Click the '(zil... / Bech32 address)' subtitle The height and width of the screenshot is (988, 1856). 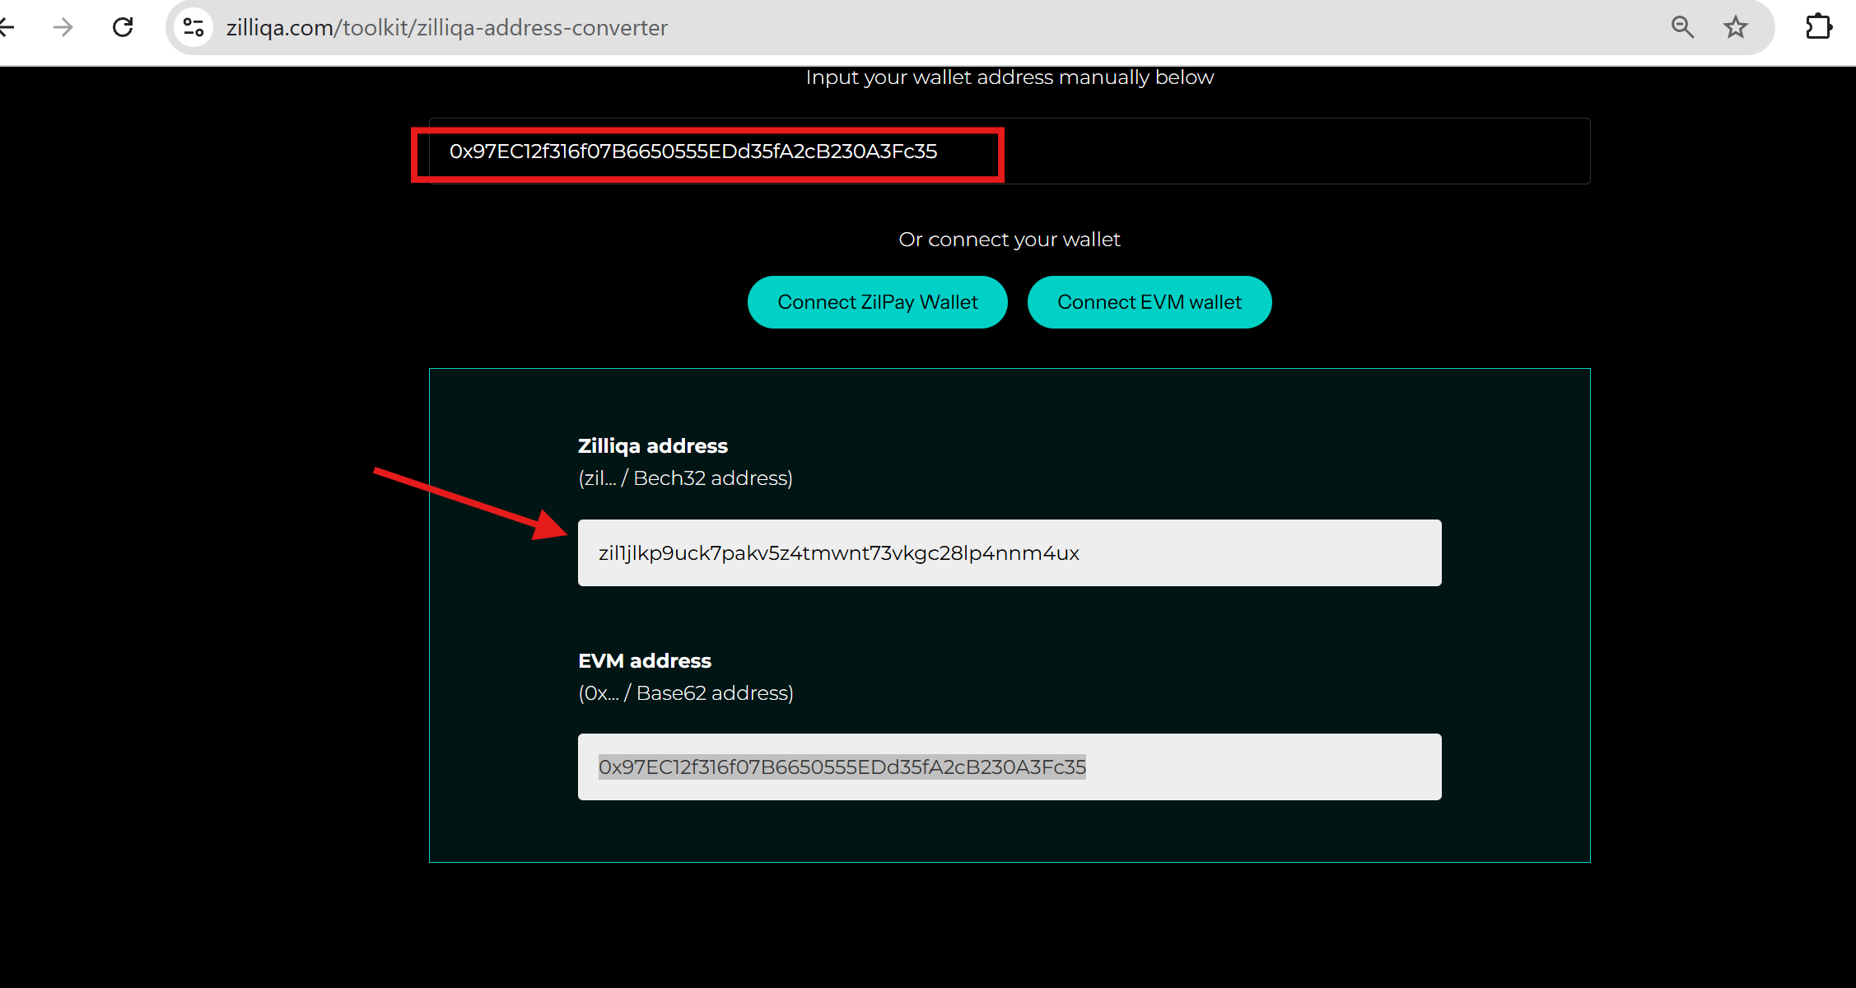tap(685, 478)
